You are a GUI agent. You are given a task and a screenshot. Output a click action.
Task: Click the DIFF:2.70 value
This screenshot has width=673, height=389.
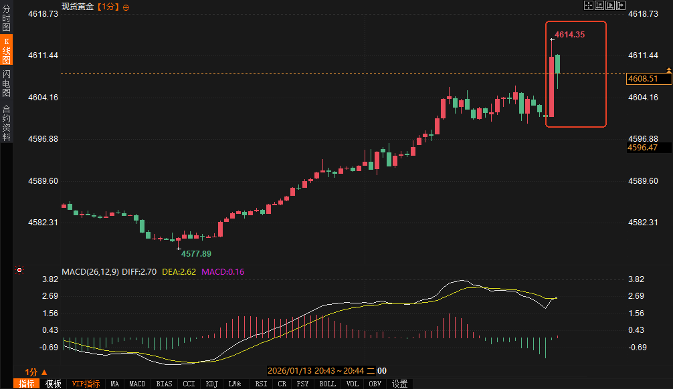(x=139, y=271)
